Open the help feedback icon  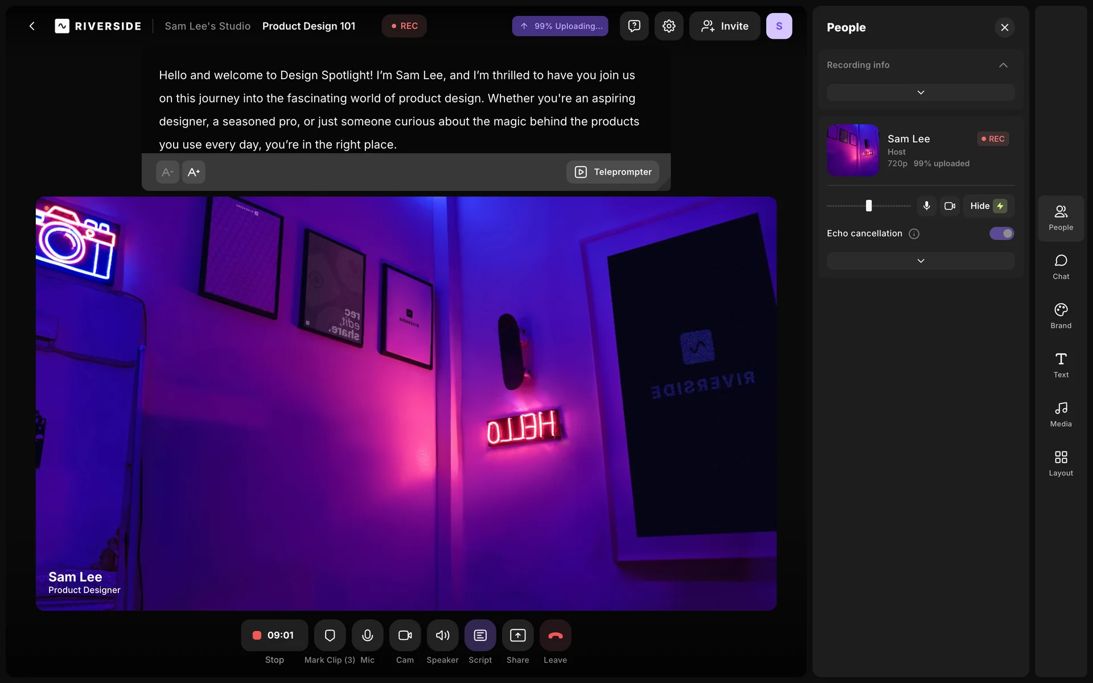(634, 26)
